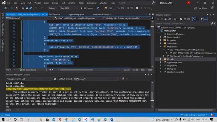Switch to the appsettings.json tab

(x=76, y=14)
